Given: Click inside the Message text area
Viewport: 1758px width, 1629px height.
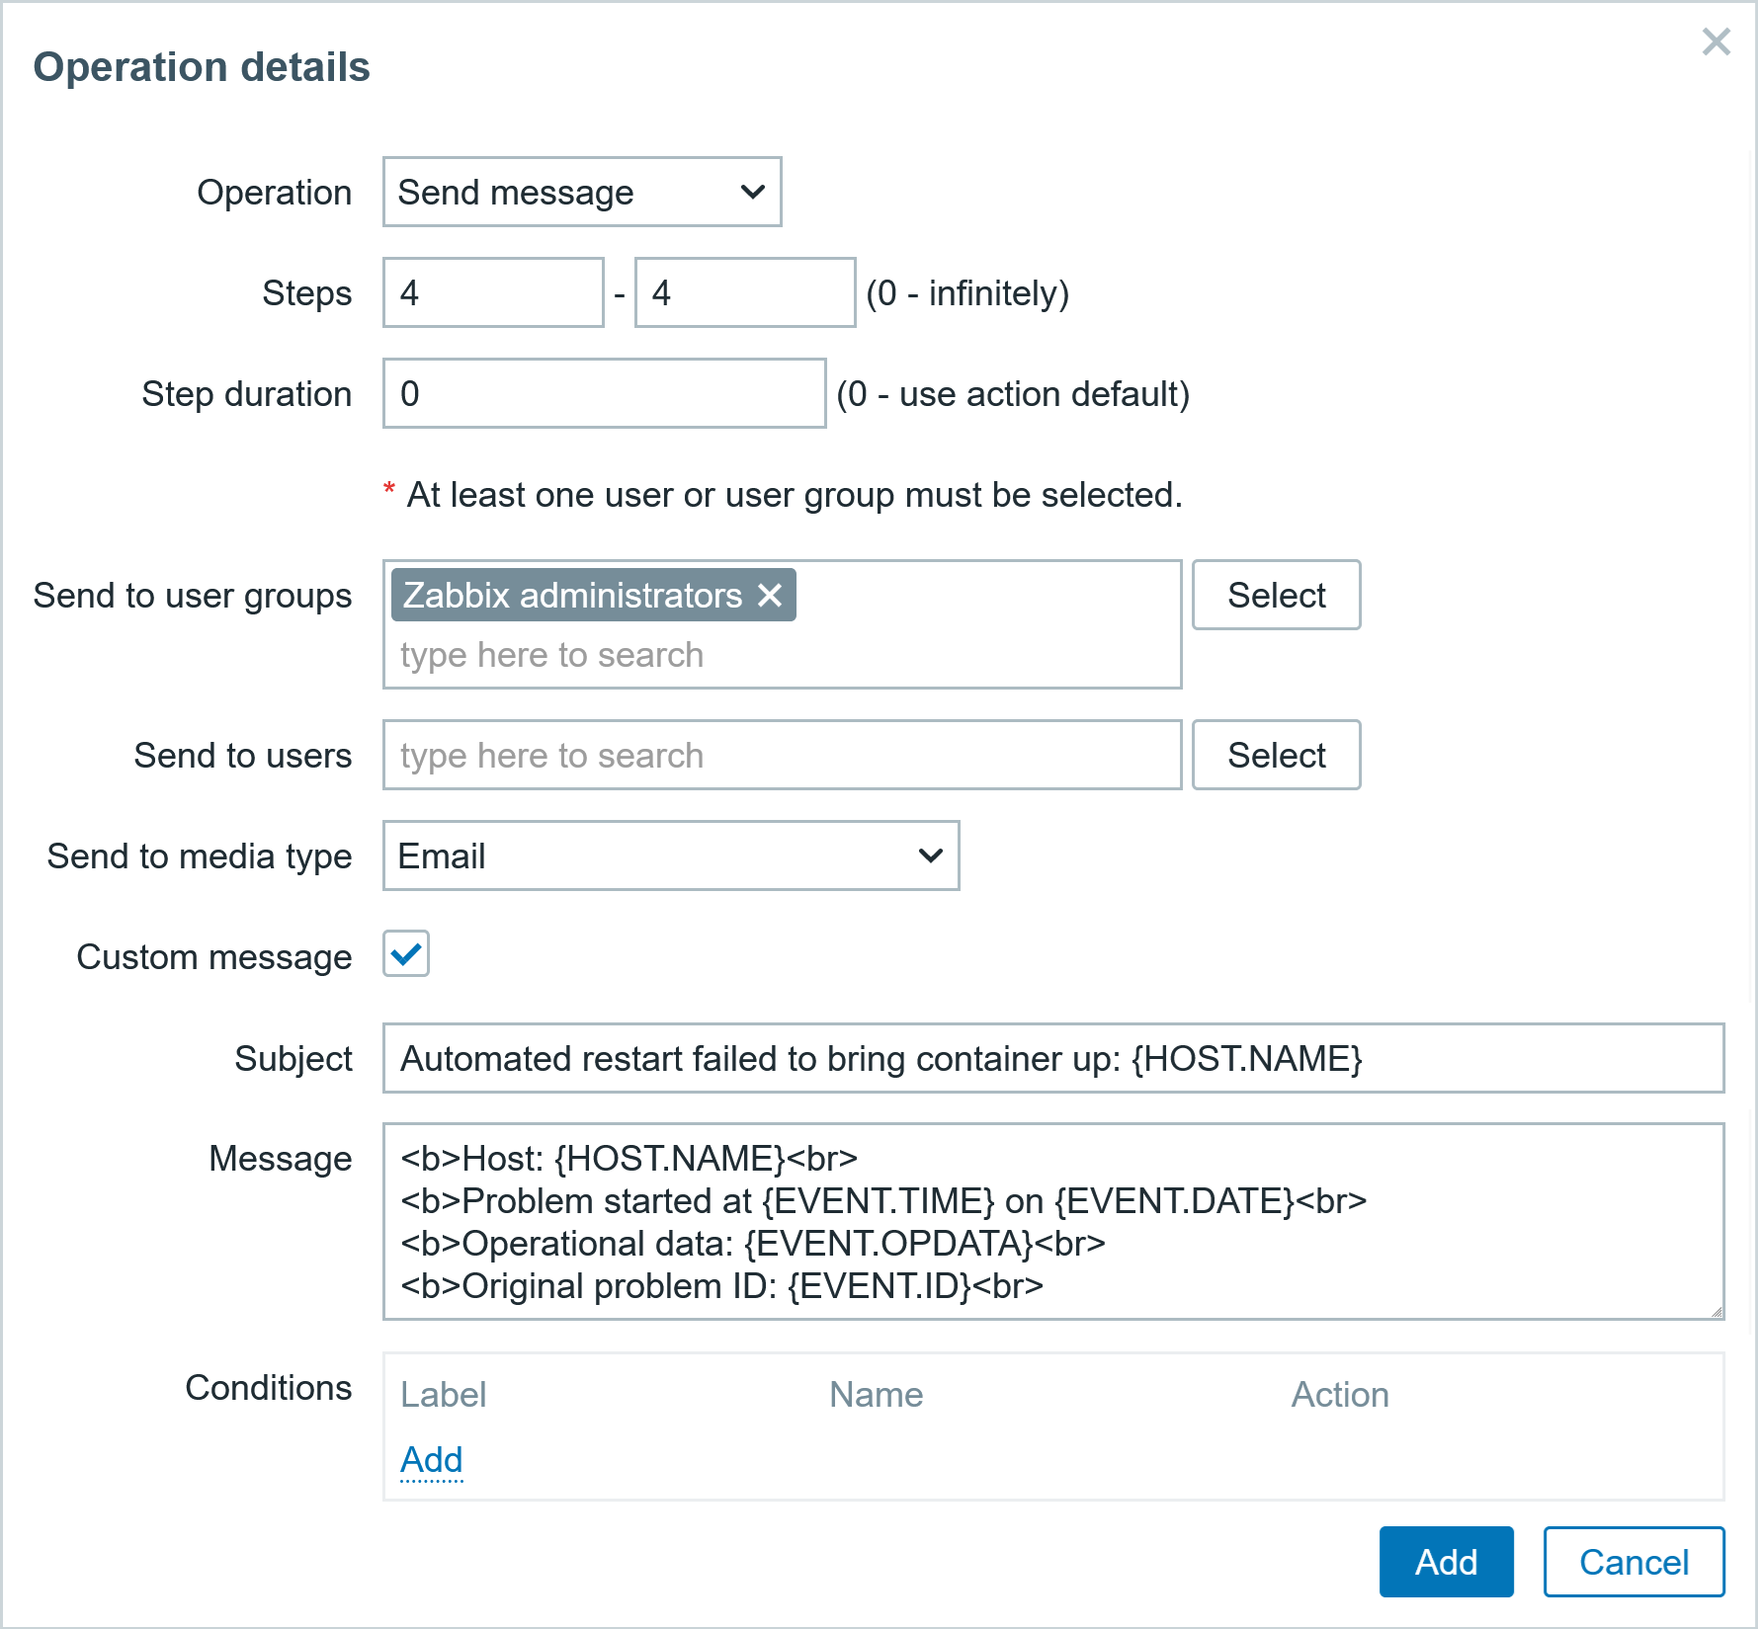Looking at the screenshot, I should pyautogui.click(x=1053, y=1221).
